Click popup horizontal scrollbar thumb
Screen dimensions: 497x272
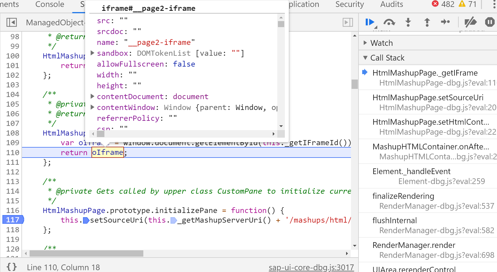coord(100,134)
